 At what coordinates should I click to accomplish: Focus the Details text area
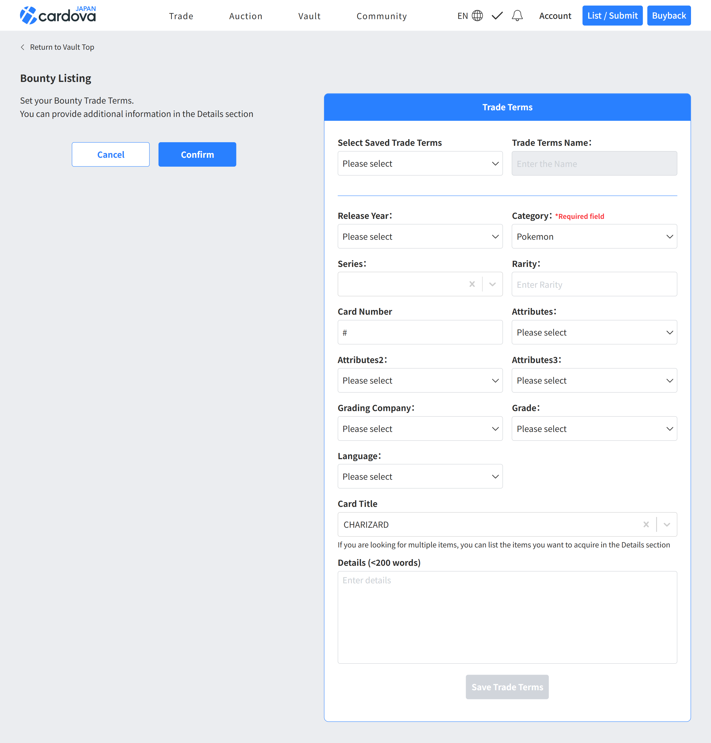[x=507, y=617]
